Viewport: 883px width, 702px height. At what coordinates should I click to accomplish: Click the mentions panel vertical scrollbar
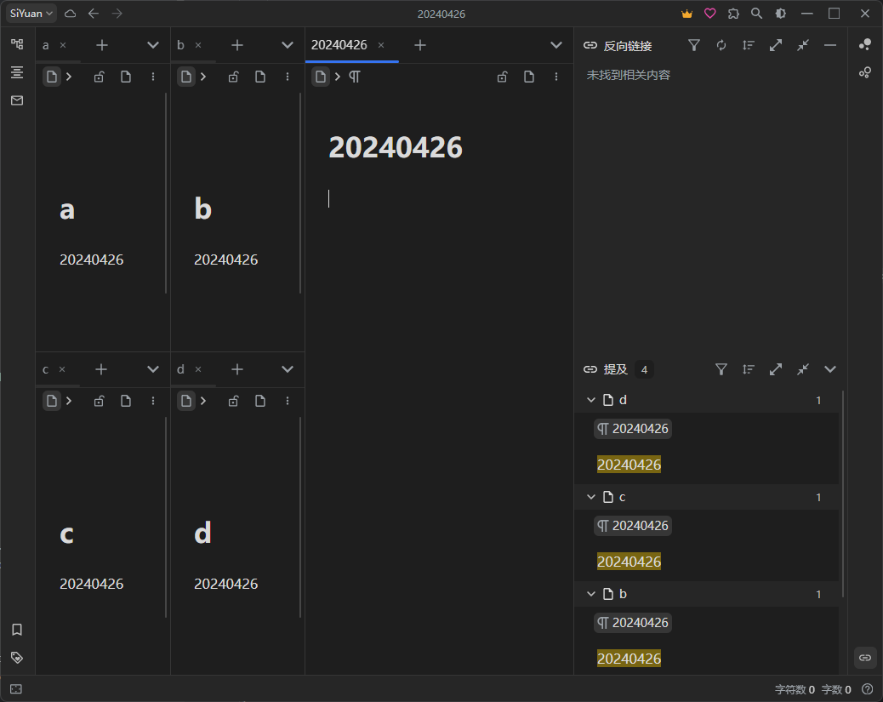pyautogui.click(x=842, y=494)
